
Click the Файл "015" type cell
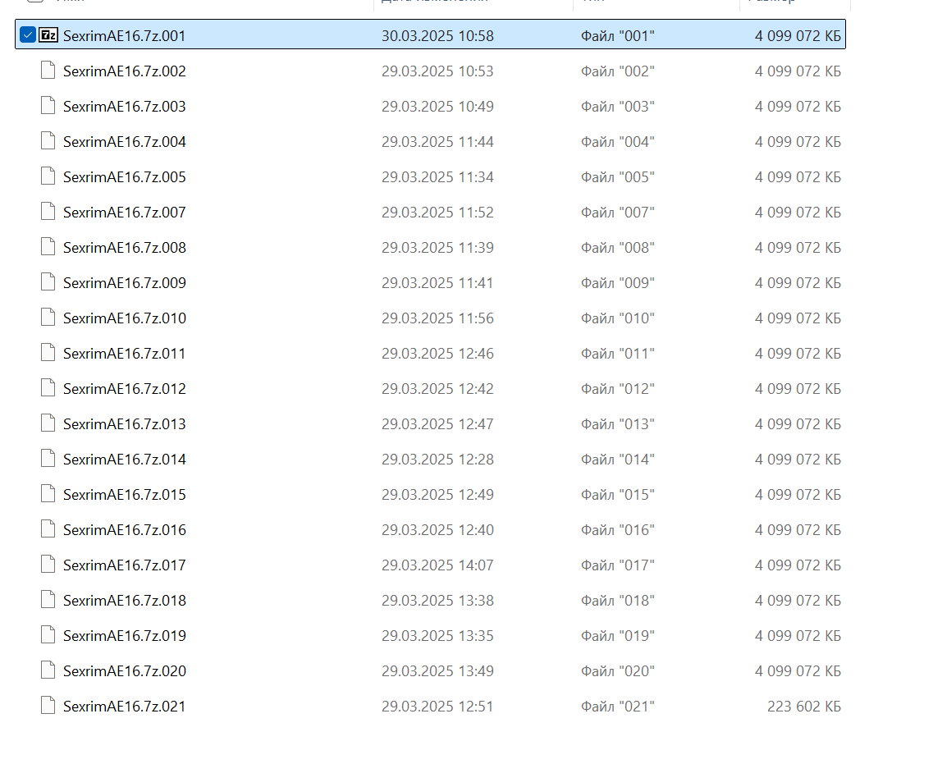(617, 495)
